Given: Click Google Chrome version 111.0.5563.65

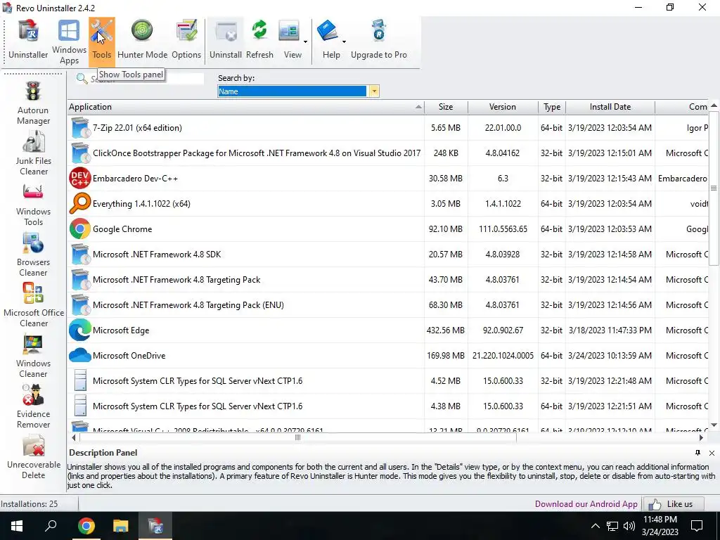Looking at the screenshot, I should point(503,229).
